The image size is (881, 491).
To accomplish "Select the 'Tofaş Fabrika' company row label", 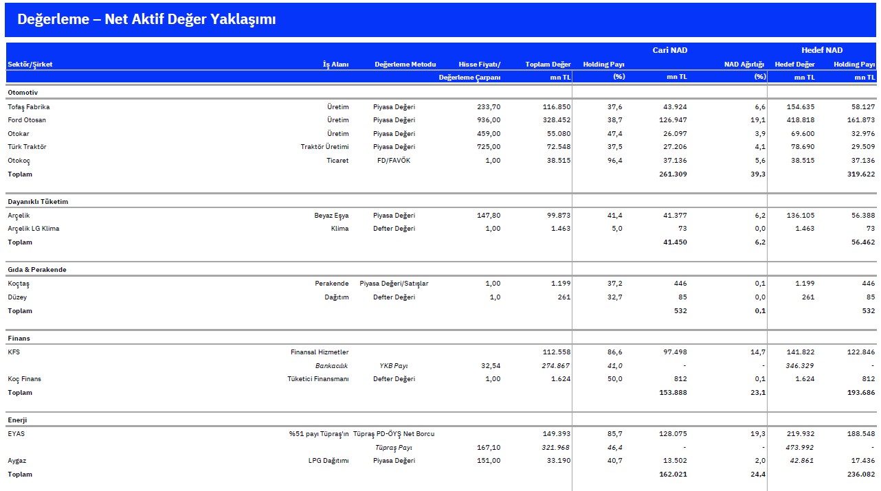I will point(29,107).
